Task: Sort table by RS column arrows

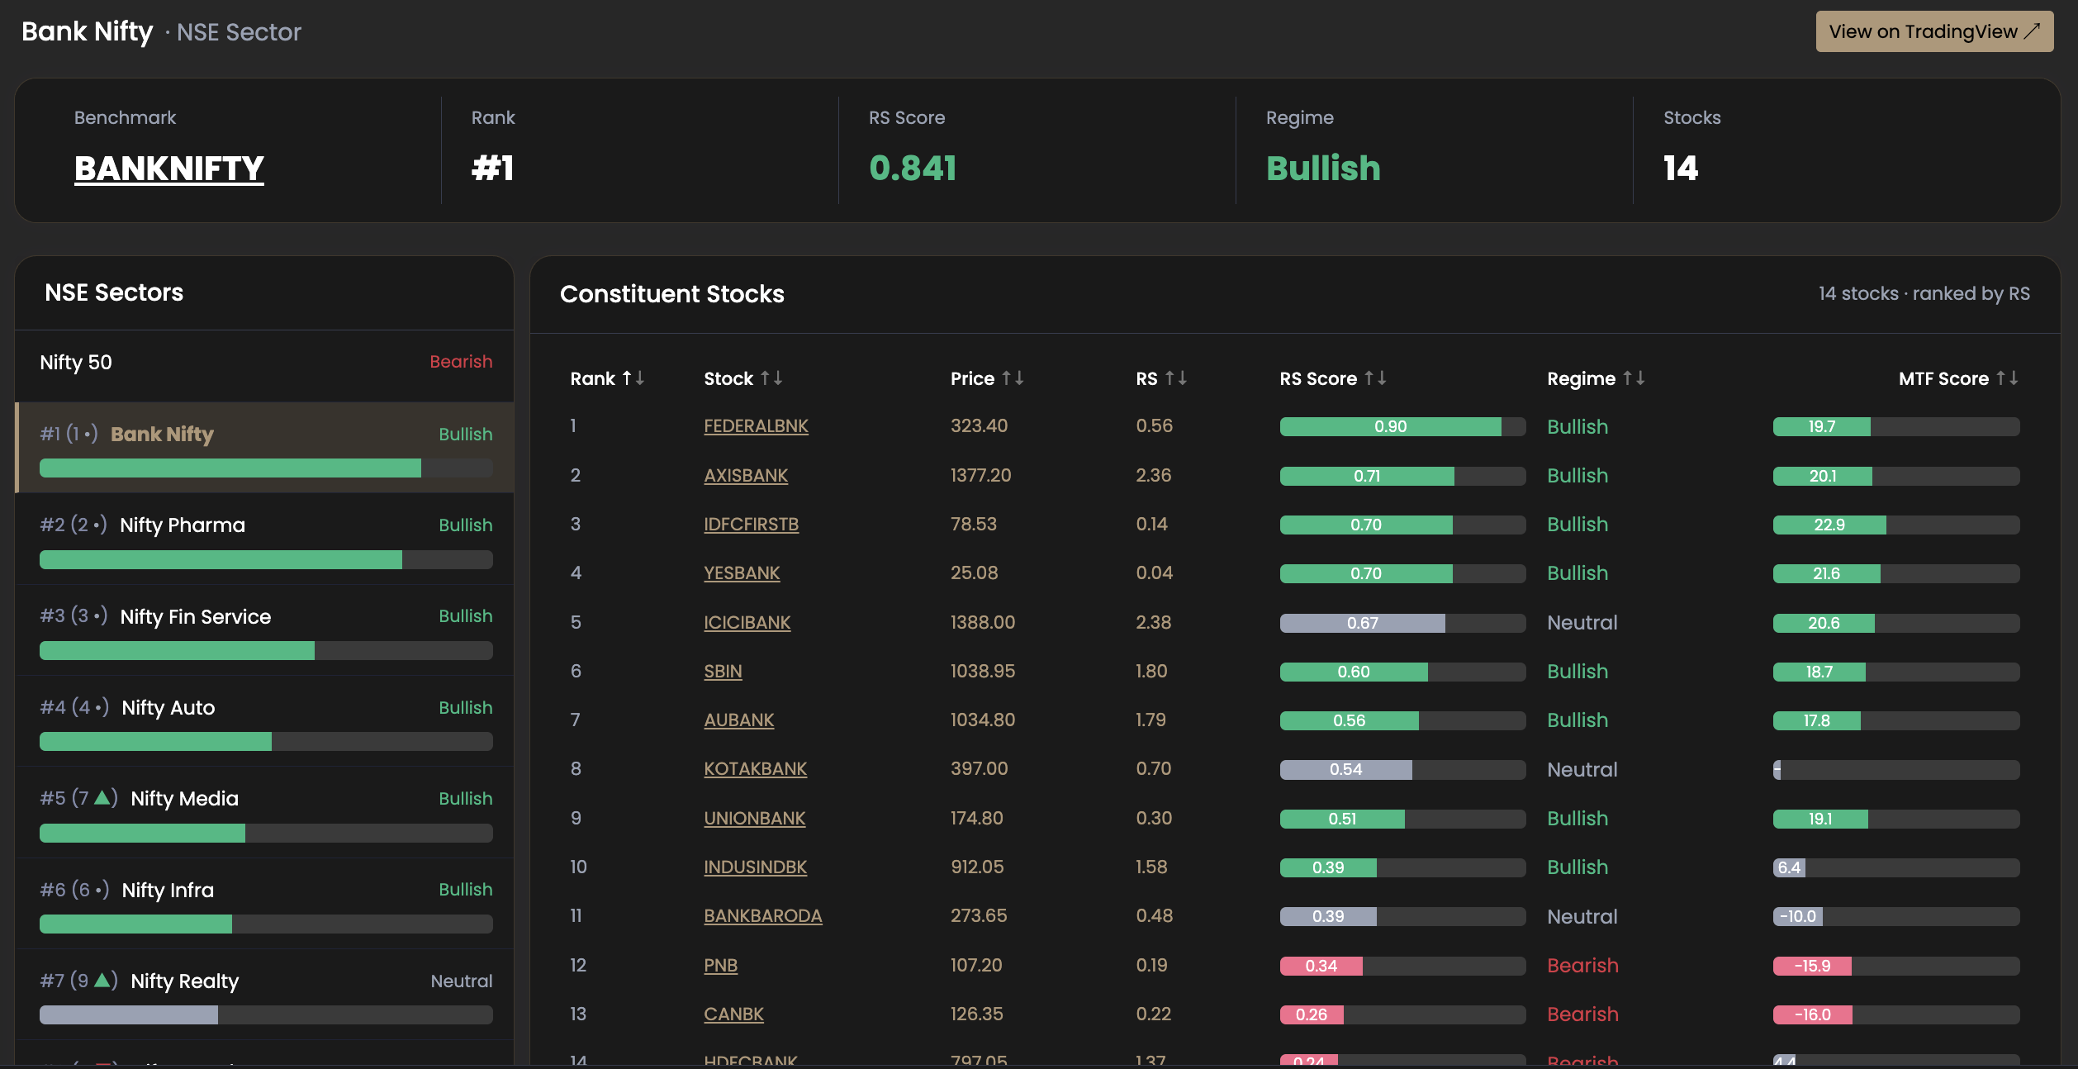Action: point(1176,378)
